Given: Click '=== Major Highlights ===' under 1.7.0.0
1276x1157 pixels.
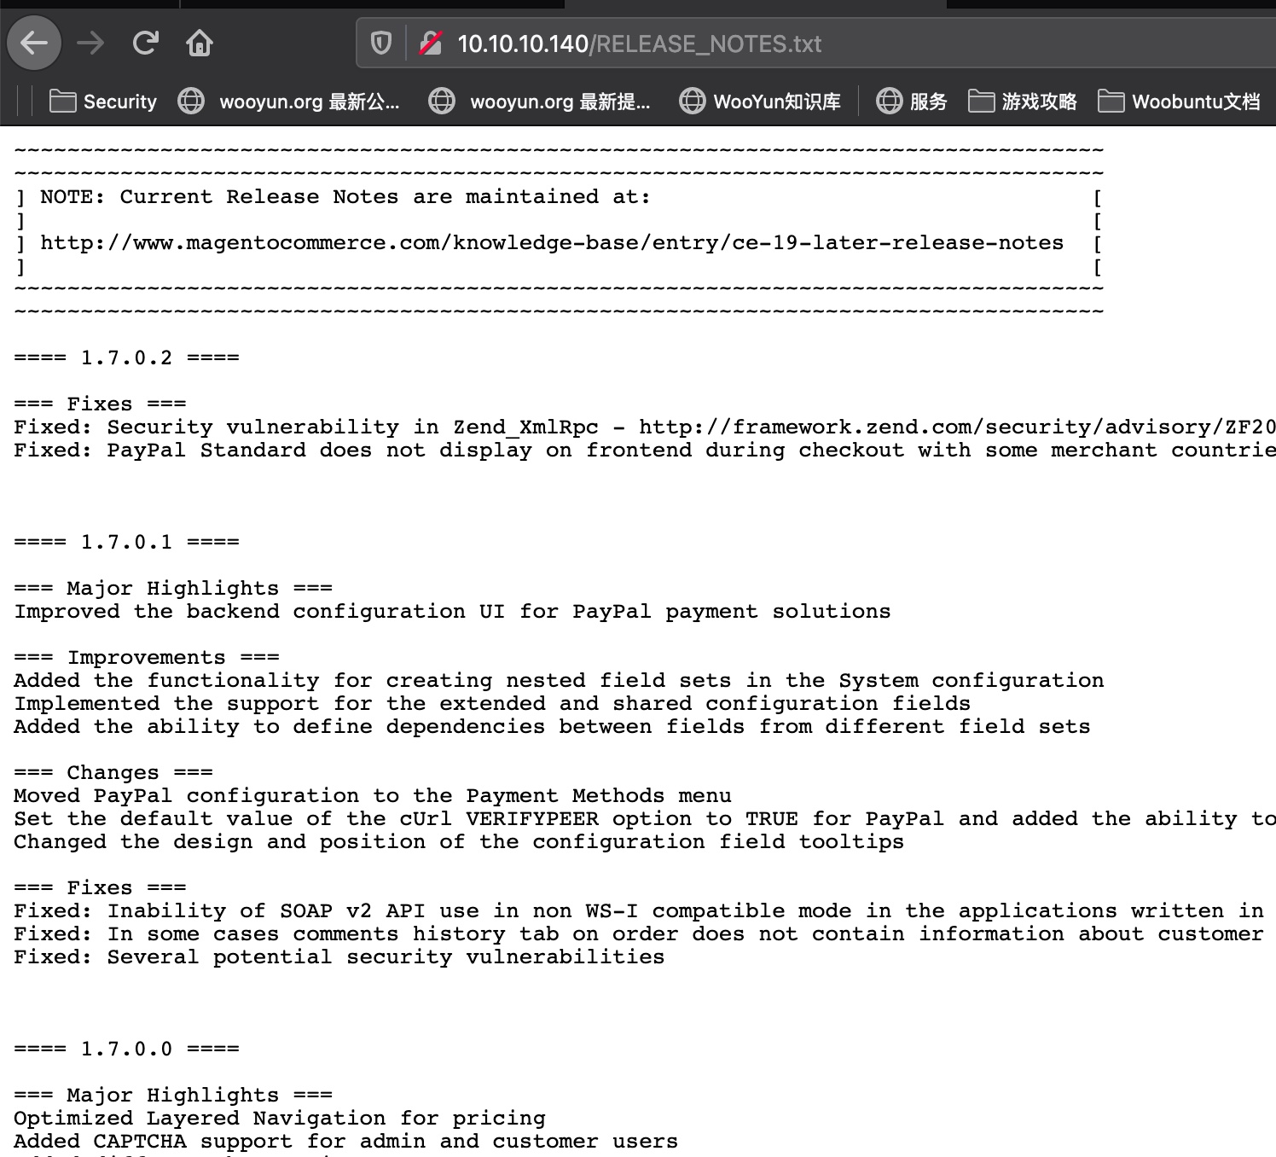Looking at the screenshot, I should pyautogui.click(x=173, y=1096).
